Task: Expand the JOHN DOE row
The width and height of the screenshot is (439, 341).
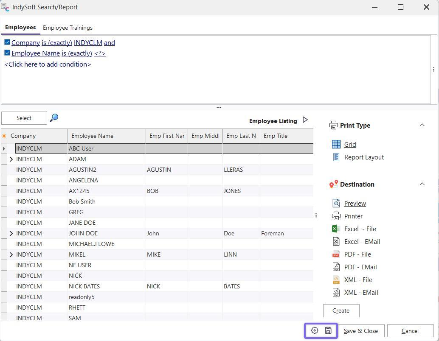Action: [11, 233]
